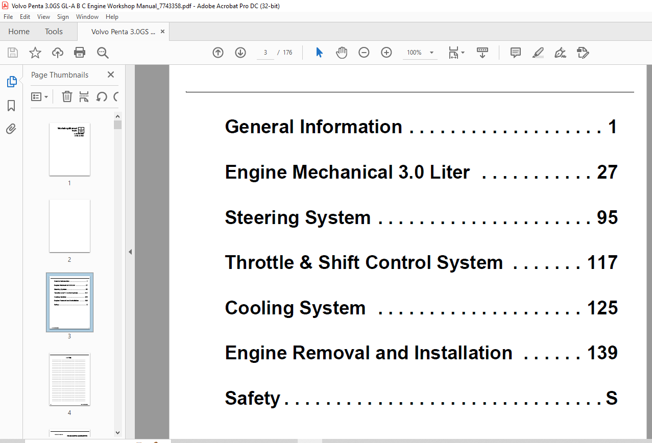Screen dimensions: 652x443
Task: Insert pages icon in thumbnails toolbar
Action: [84, 96]
